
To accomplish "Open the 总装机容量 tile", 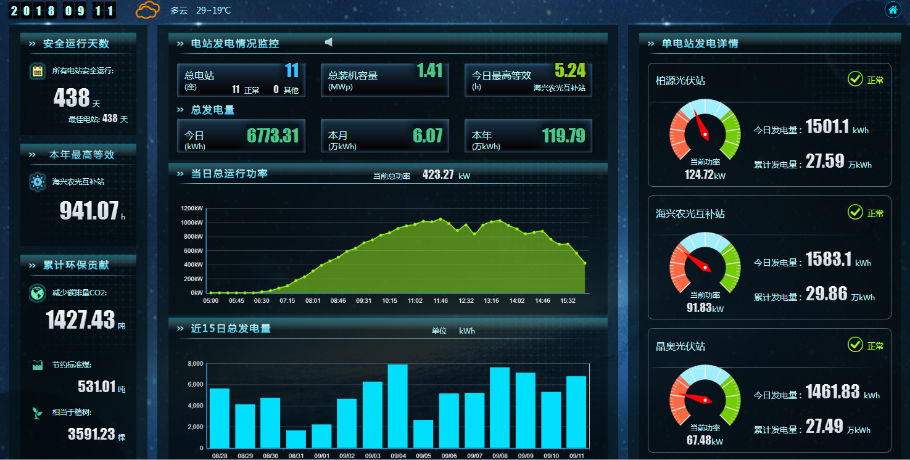I will click(x=384, y=80).
